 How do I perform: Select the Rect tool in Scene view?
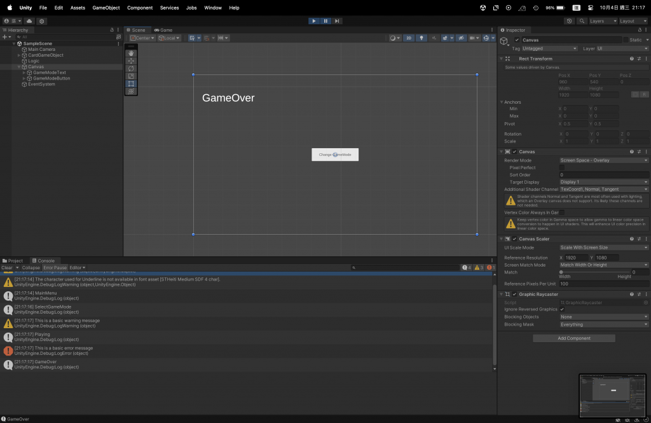131,84
